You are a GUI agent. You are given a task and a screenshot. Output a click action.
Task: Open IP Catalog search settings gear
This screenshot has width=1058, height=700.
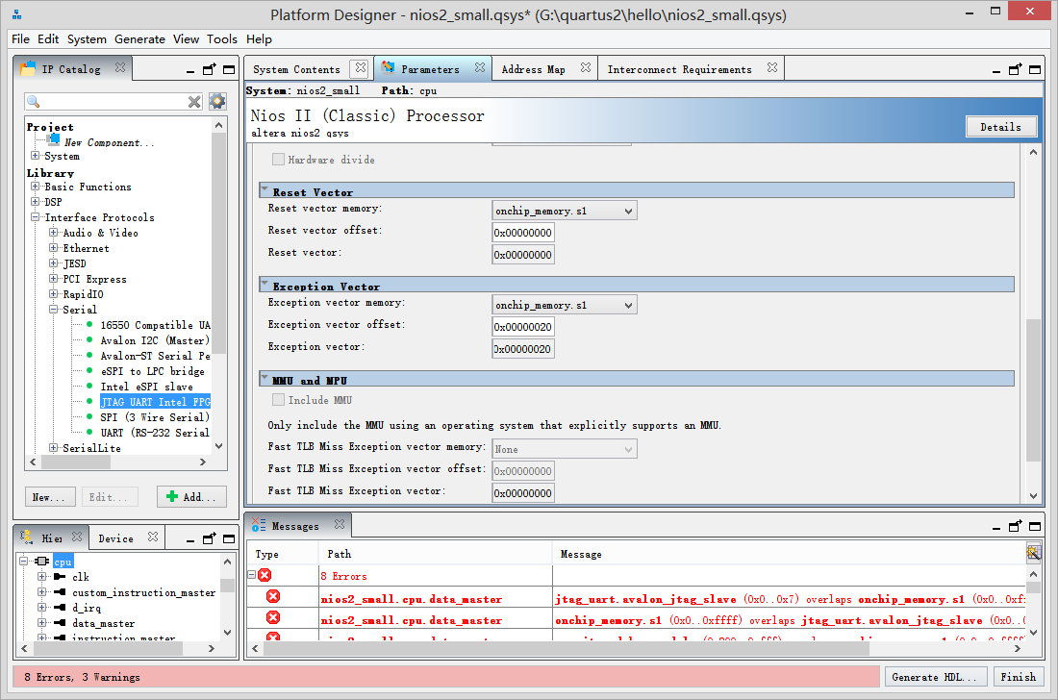point(217,101)
